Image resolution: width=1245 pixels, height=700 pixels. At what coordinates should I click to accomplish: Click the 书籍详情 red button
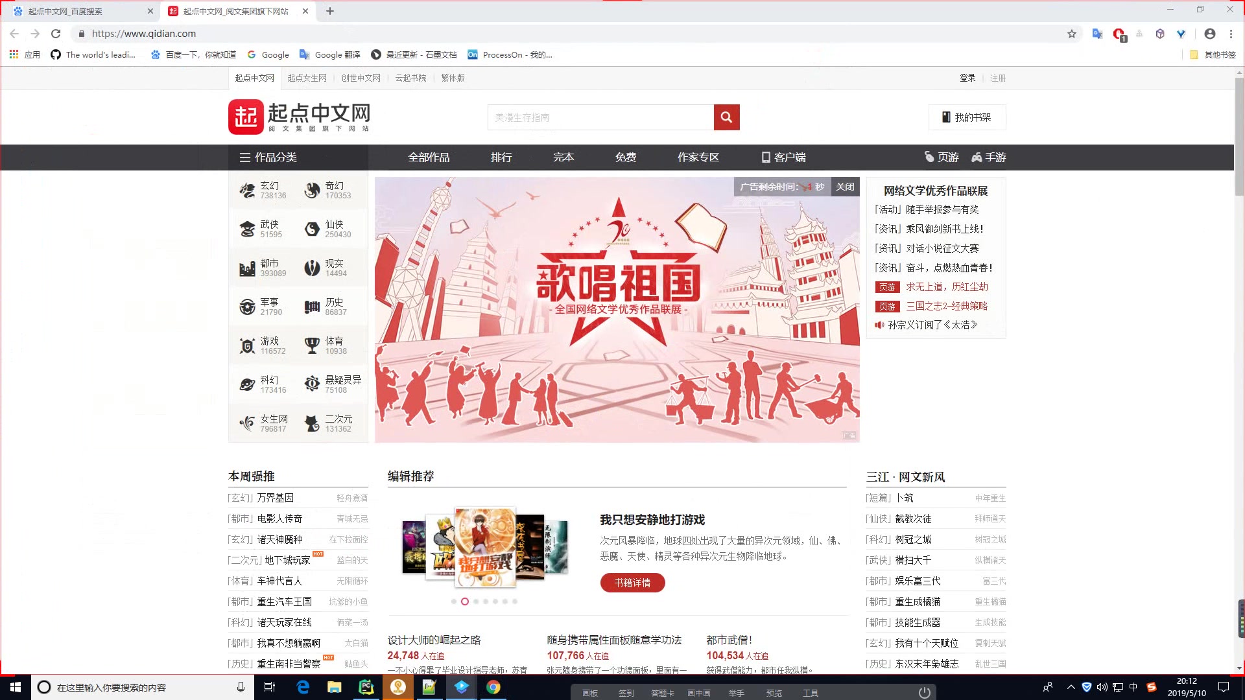click(632, 583)
